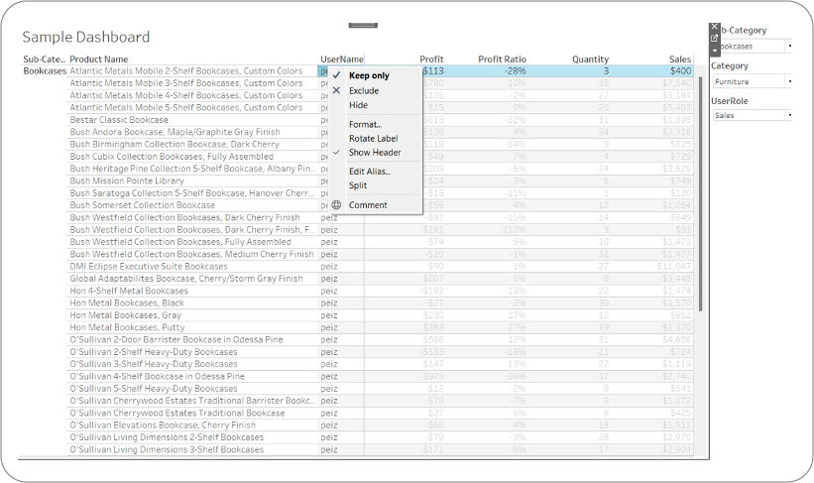Click the highlighted $400 sales value
Viewport: 814px width, 483px height.
click(x=680, y=71)
